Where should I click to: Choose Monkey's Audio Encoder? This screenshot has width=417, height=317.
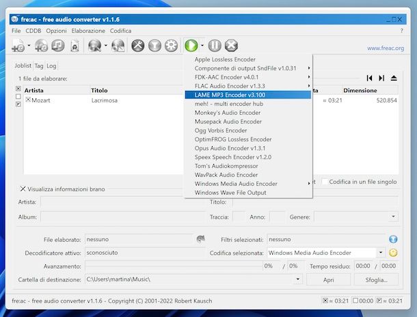tap(248, 113)
